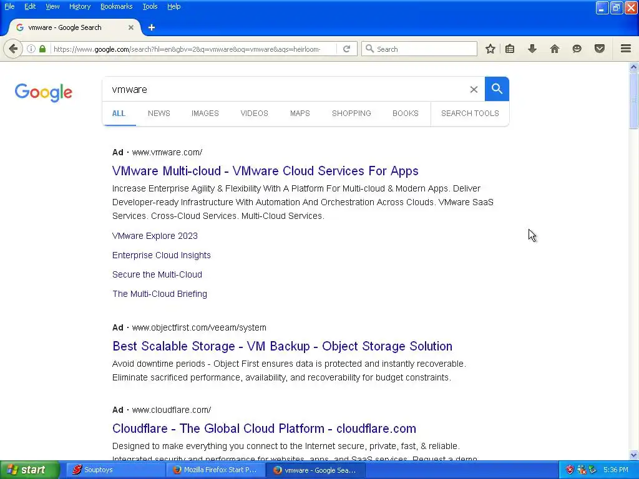
Task: Open the Help menu
Action: (x=173, y=6)
